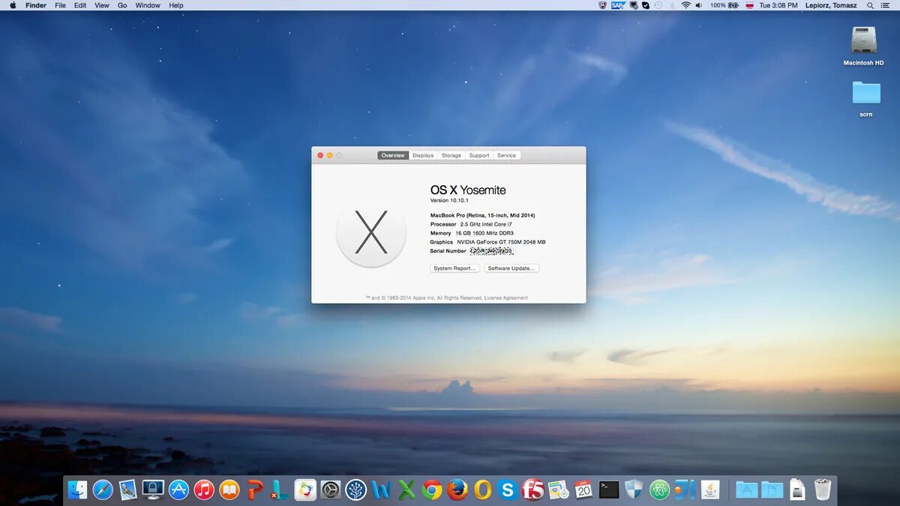The width and height of the screenshot is (900, 506).
Task: Open the red P app in dock
Action: coord(255,490)
